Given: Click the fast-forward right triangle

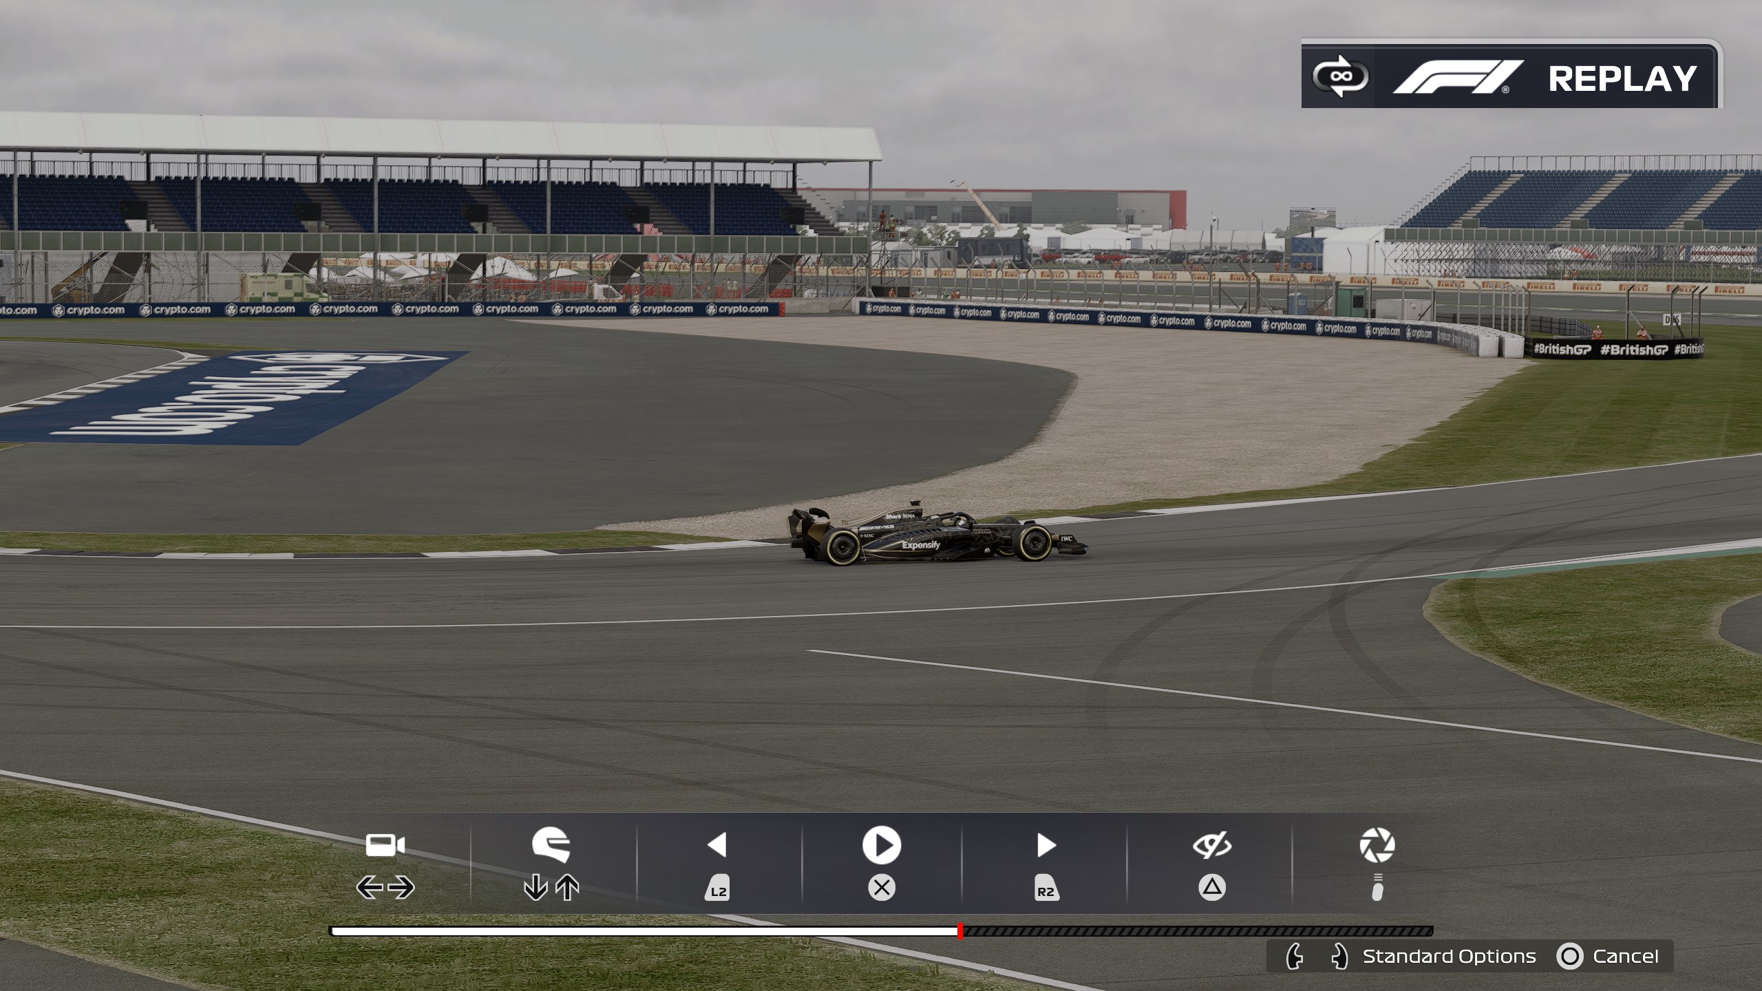Looking at the screenshot, I should [1046, 845].
